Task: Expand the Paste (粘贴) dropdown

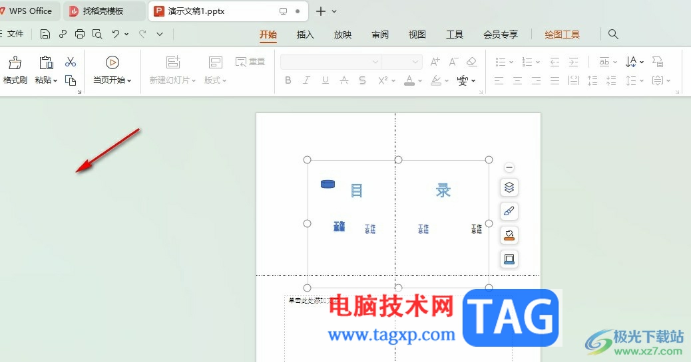Action: coord(46,80)
